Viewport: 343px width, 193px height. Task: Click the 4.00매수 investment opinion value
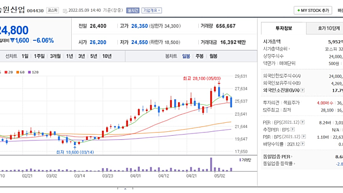pyautogui.click(x=325, y=103)
